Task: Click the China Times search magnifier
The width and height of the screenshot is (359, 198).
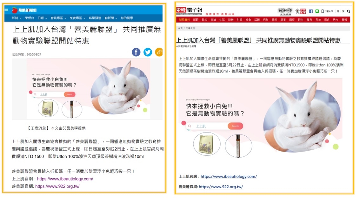Action: pyautogui.click(x=349, y=11)
